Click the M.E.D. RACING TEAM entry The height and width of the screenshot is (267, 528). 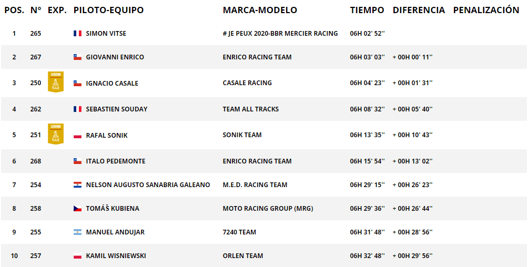(x=255, y=185)
